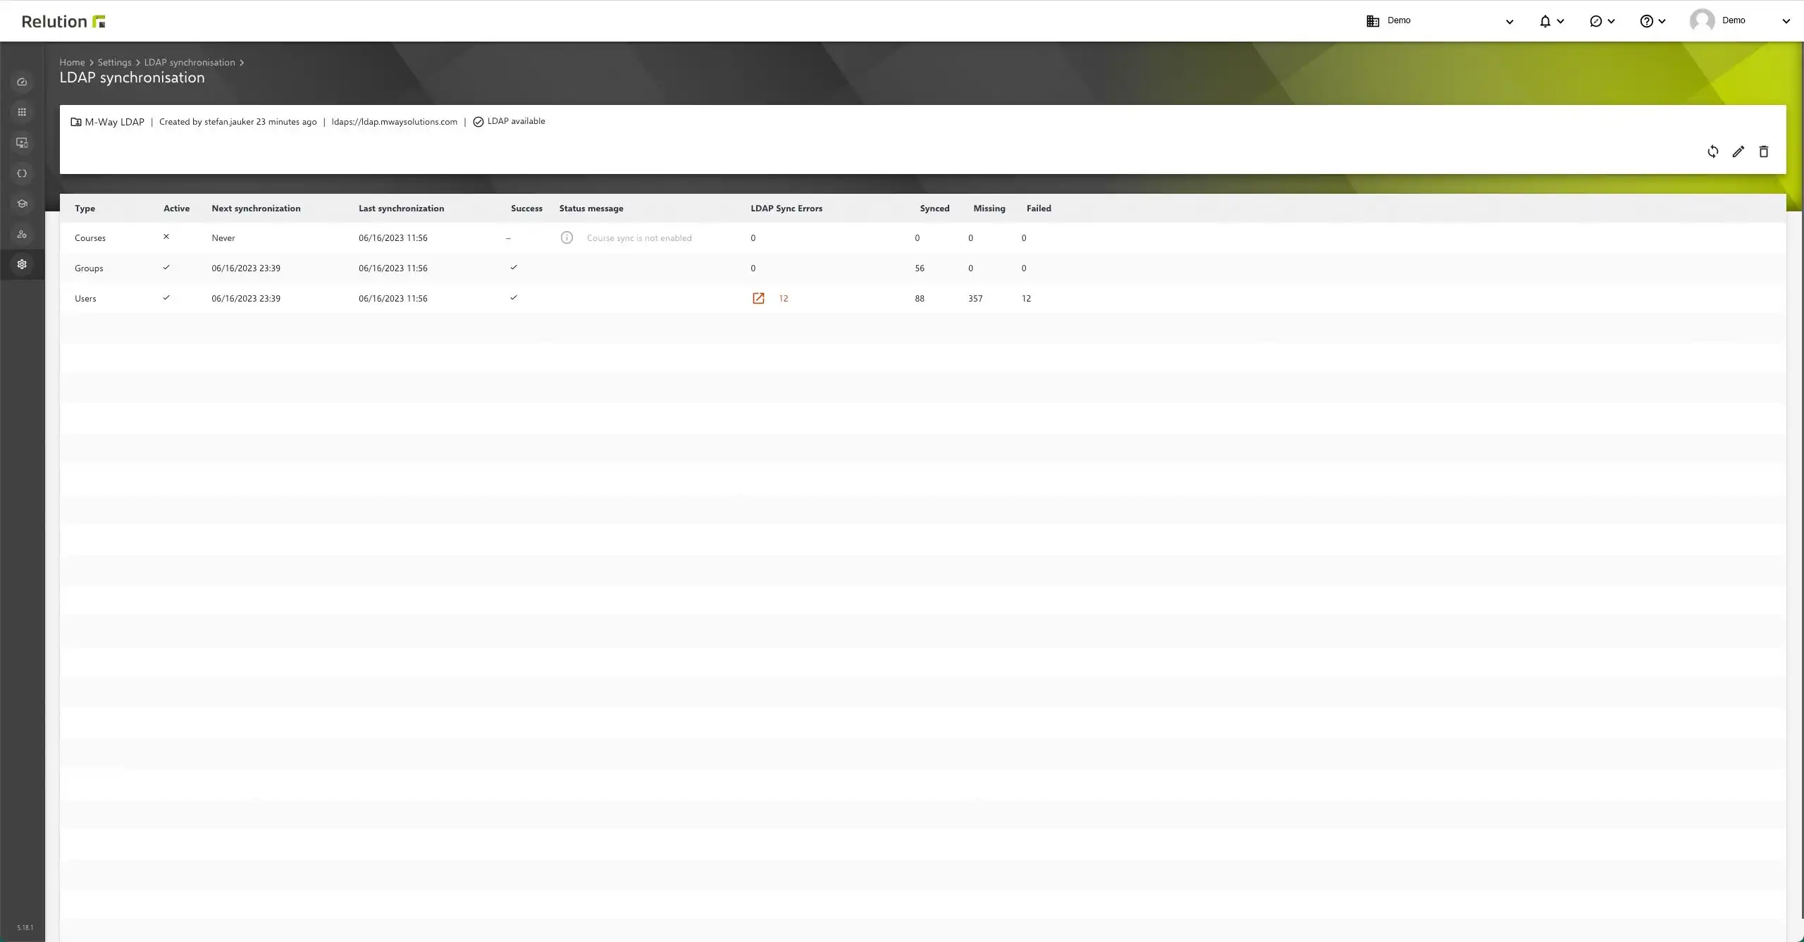Screen dimensions: 1804x942
Task: Delete the M-Way LDAP connection trash icon
Action: coord(1763,151)
